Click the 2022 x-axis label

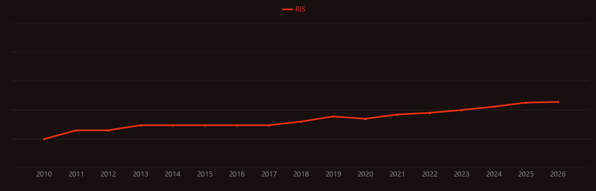(430, 174)
